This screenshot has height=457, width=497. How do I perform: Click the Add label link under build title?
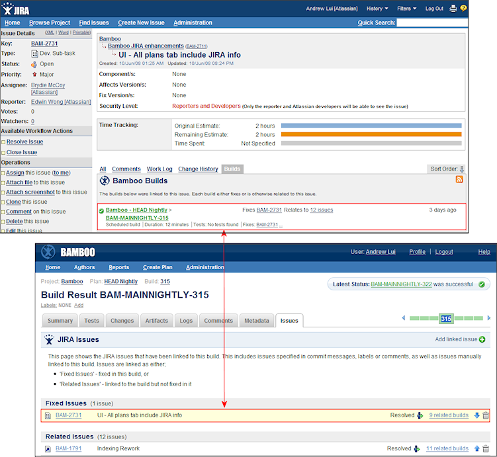[x=79, y=306]
